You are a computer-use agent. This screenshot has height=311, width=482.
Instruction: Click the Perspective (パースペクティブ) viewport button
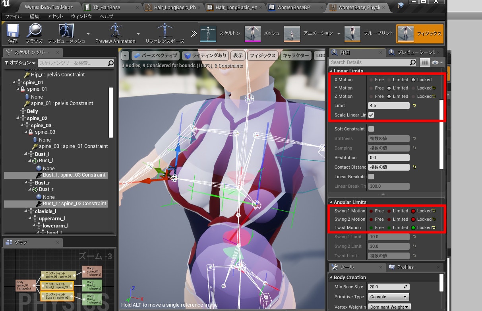click(x=156, y=56)
